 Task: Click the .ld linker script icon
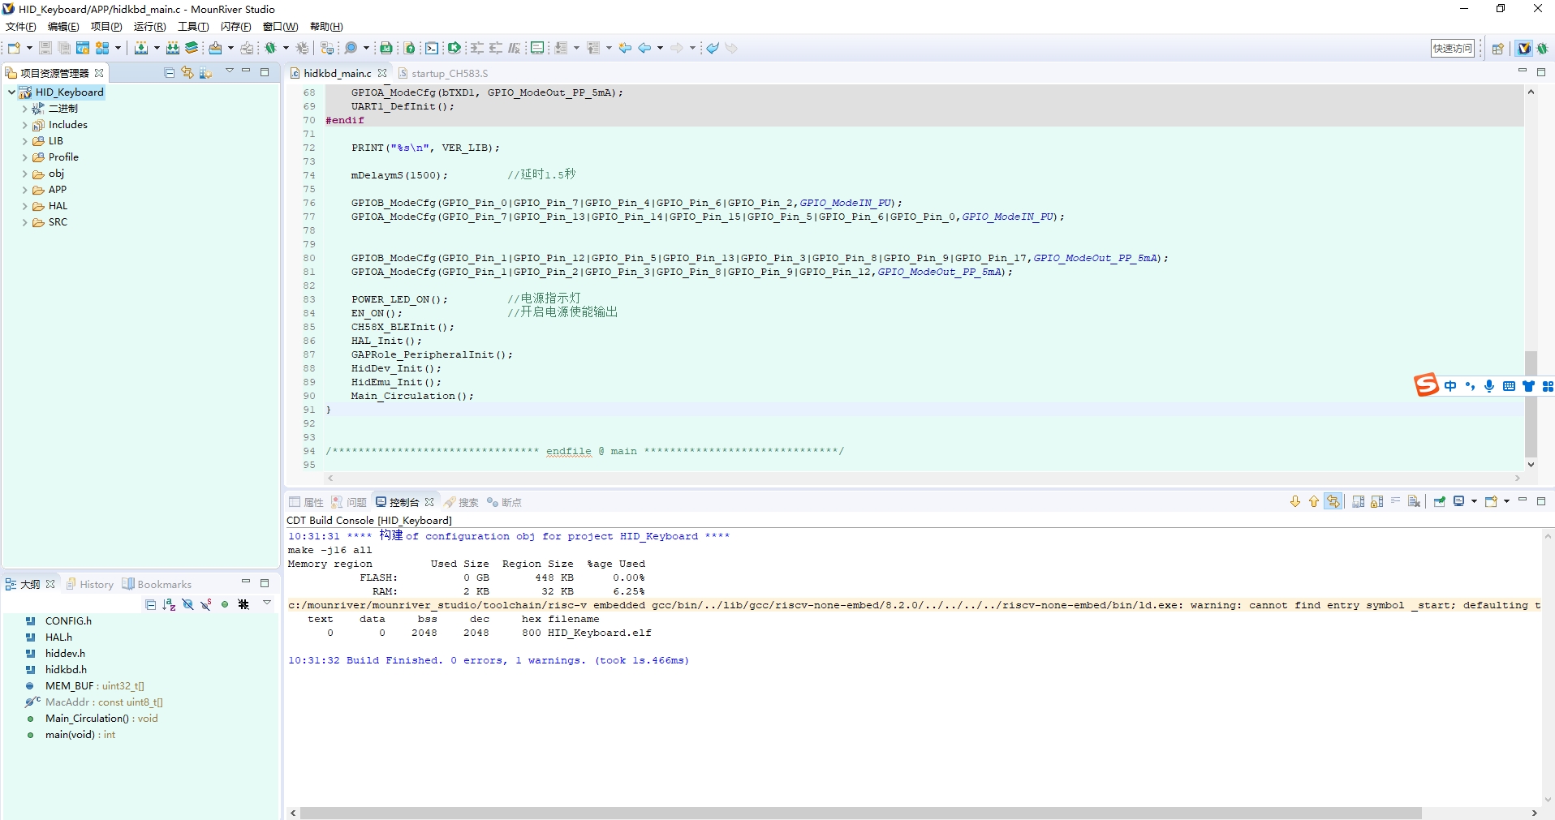(x=386, y=49)
